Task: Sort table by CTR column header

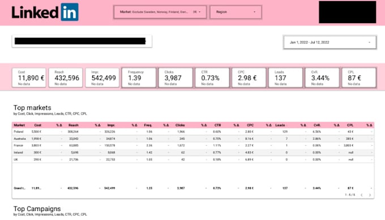Action: 217,125
